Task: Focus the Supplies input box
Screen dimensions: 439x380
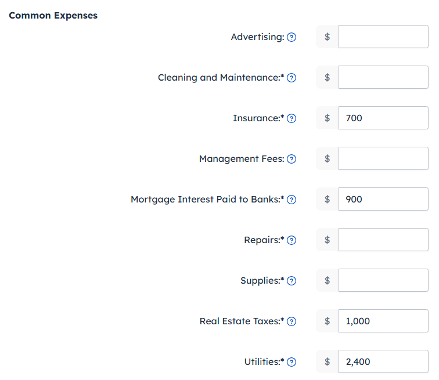Action: [383, 280]
